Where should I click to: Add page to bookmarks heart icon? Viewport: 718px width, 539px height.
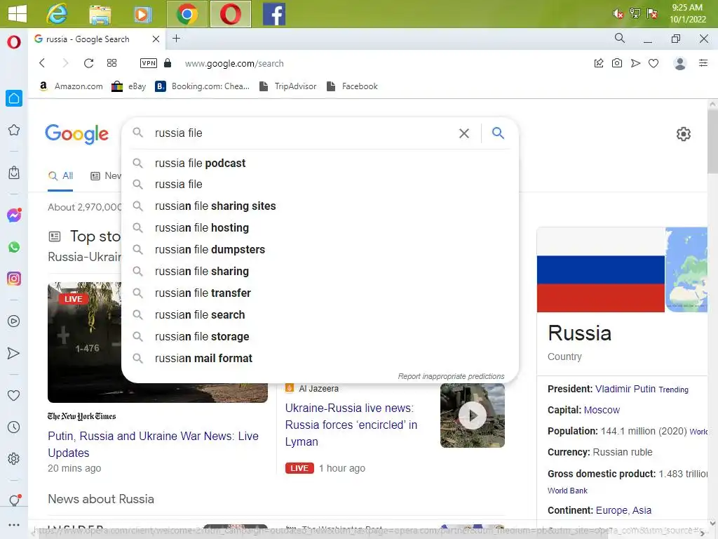(x=653, y=63)
